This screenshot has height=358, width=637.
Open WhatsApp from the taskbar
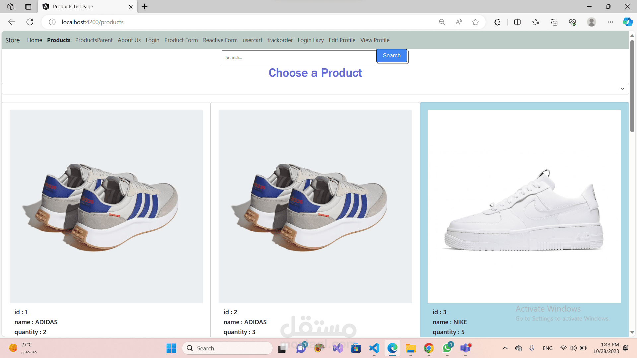tap(447, 348)
